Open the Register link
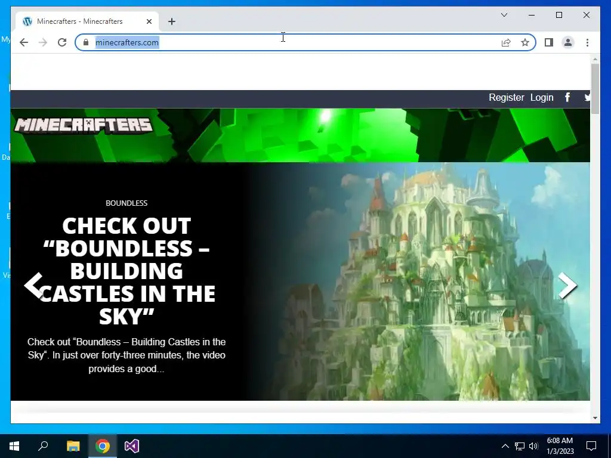Image resolution: width=611 pixels, height=458 pixels. [506, 97]
